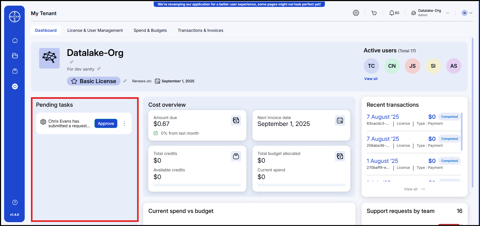This screenshot has height=226, width=480.
Task: Click the 0% from last month trend icon
Action: [156, 133]
